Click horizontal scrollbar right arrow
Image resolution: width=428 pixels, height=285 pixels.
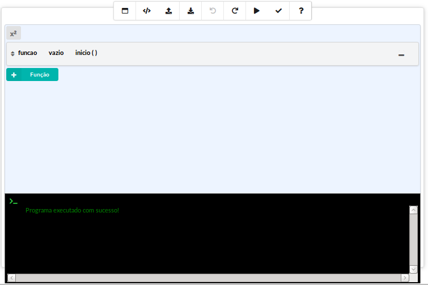(405, 278)
